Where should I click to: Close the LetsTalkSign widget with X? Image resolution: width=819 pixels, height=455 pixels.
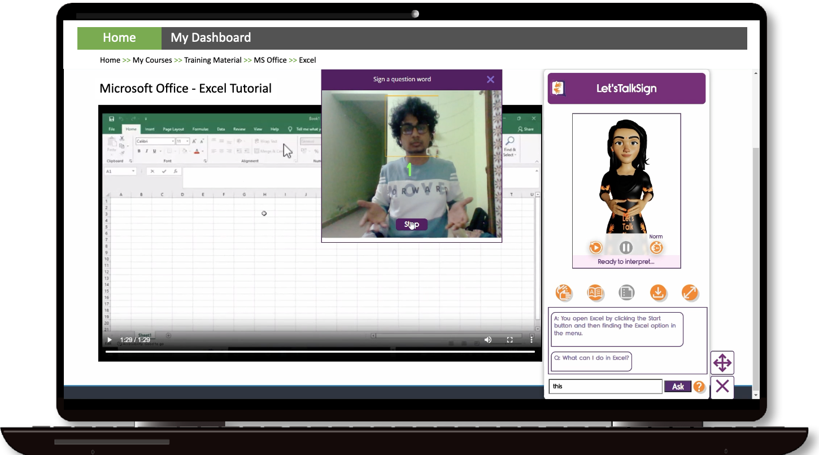722,387
